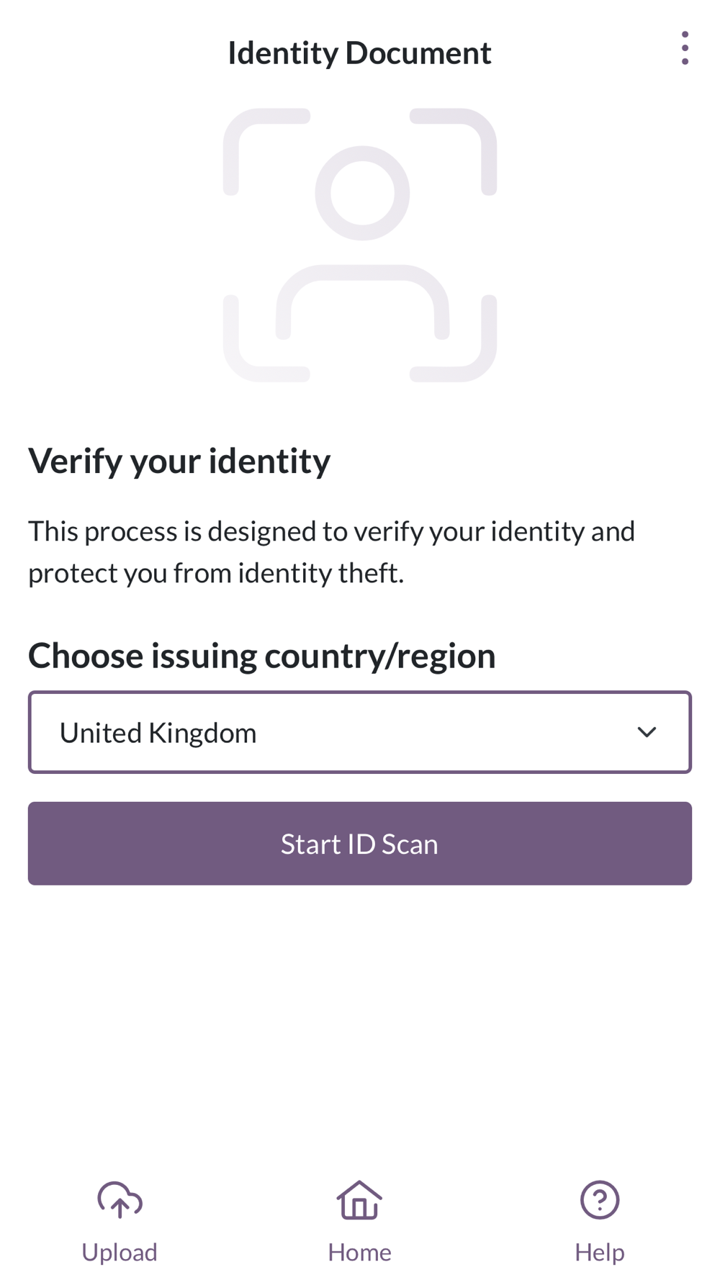Expand the dropdown chevron arrow

[647, 732]
